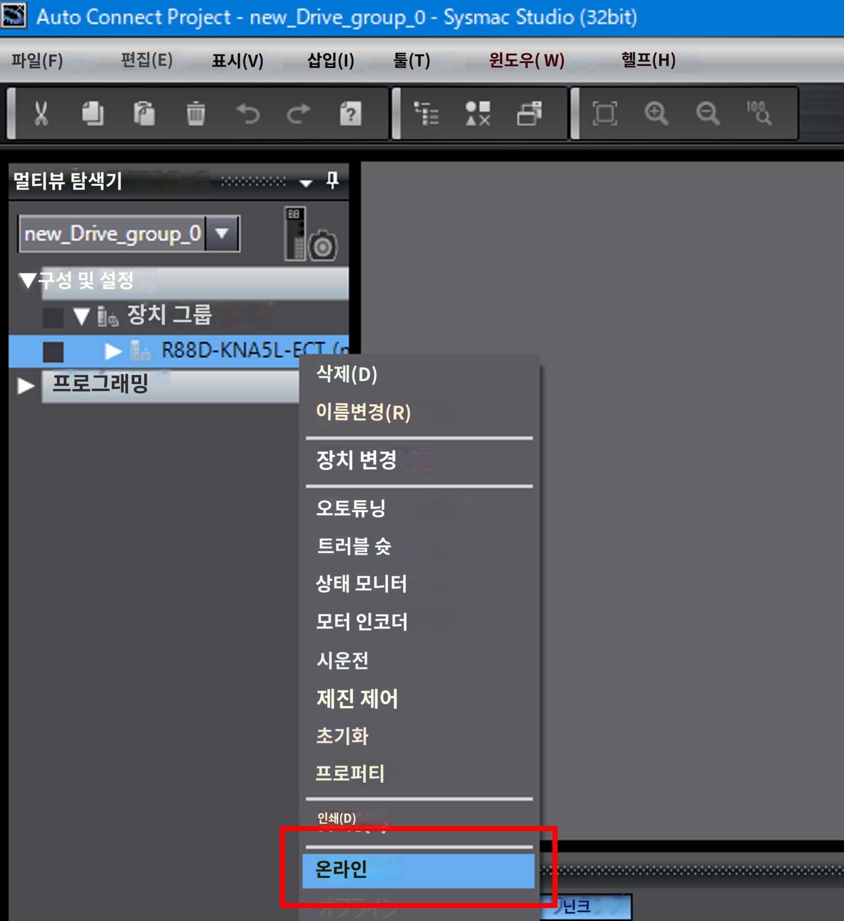
Task: Select 시운전 in the context menu
Action: pos(418,660)
